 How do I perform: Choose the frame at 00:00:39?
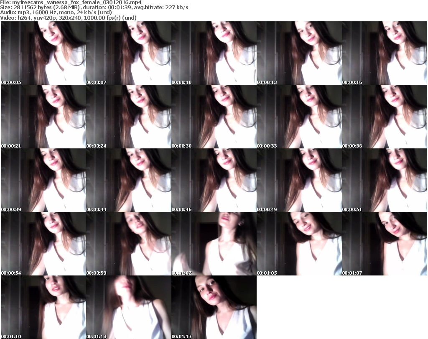point(43,180)
